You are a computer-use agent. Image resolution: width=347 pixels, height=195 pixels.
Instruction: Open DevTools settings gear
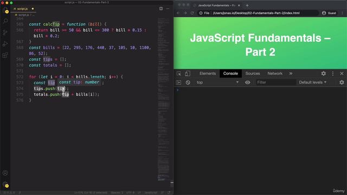[x=324, y=74]
